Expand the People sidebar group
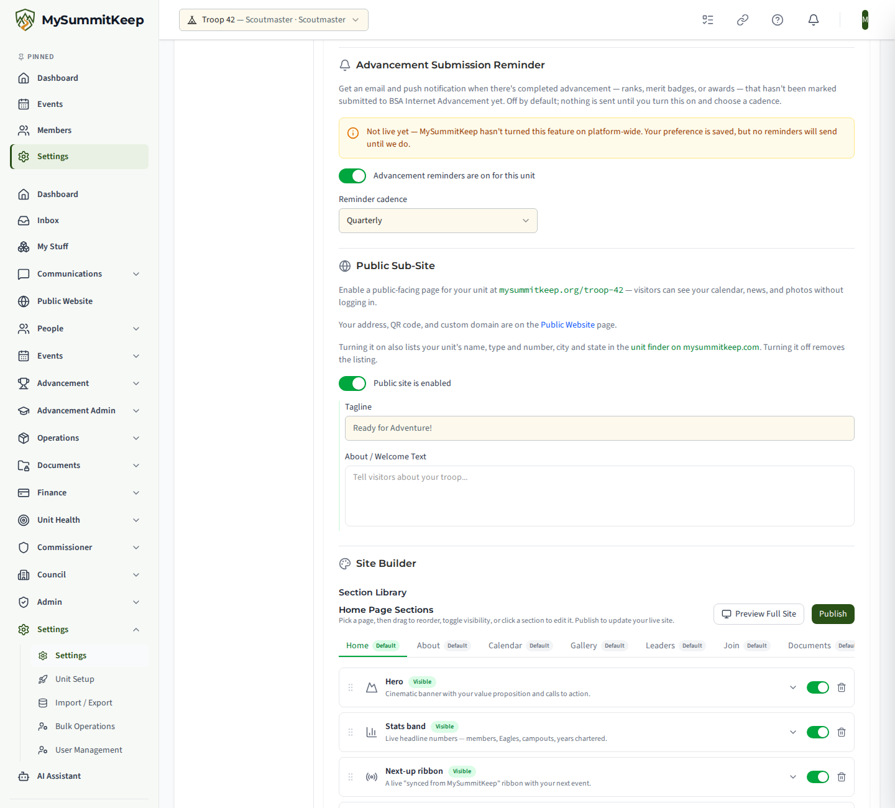 (x=79, y=329)
